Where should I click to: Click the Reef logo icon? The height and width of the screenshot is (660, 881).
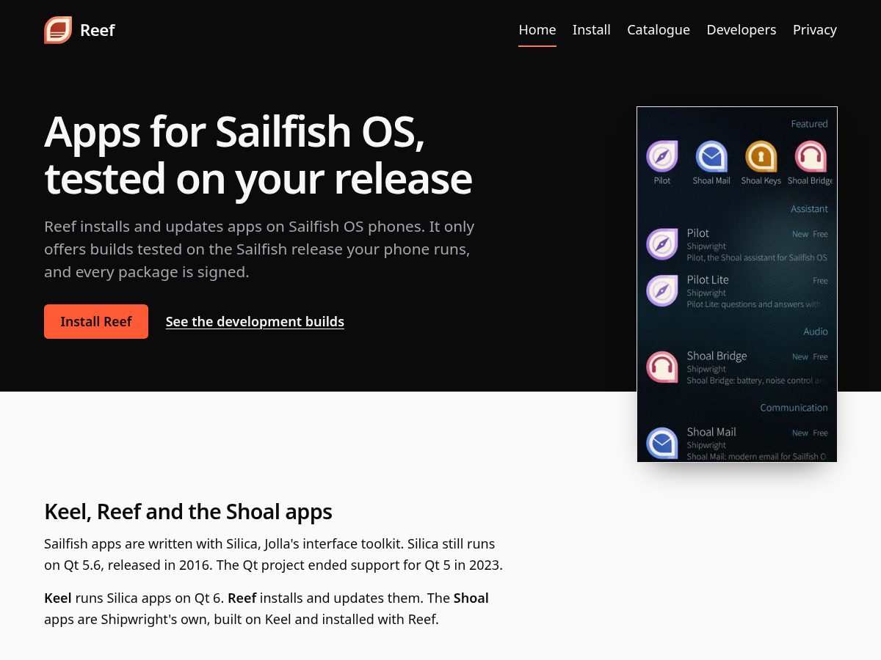pos(58,30)
